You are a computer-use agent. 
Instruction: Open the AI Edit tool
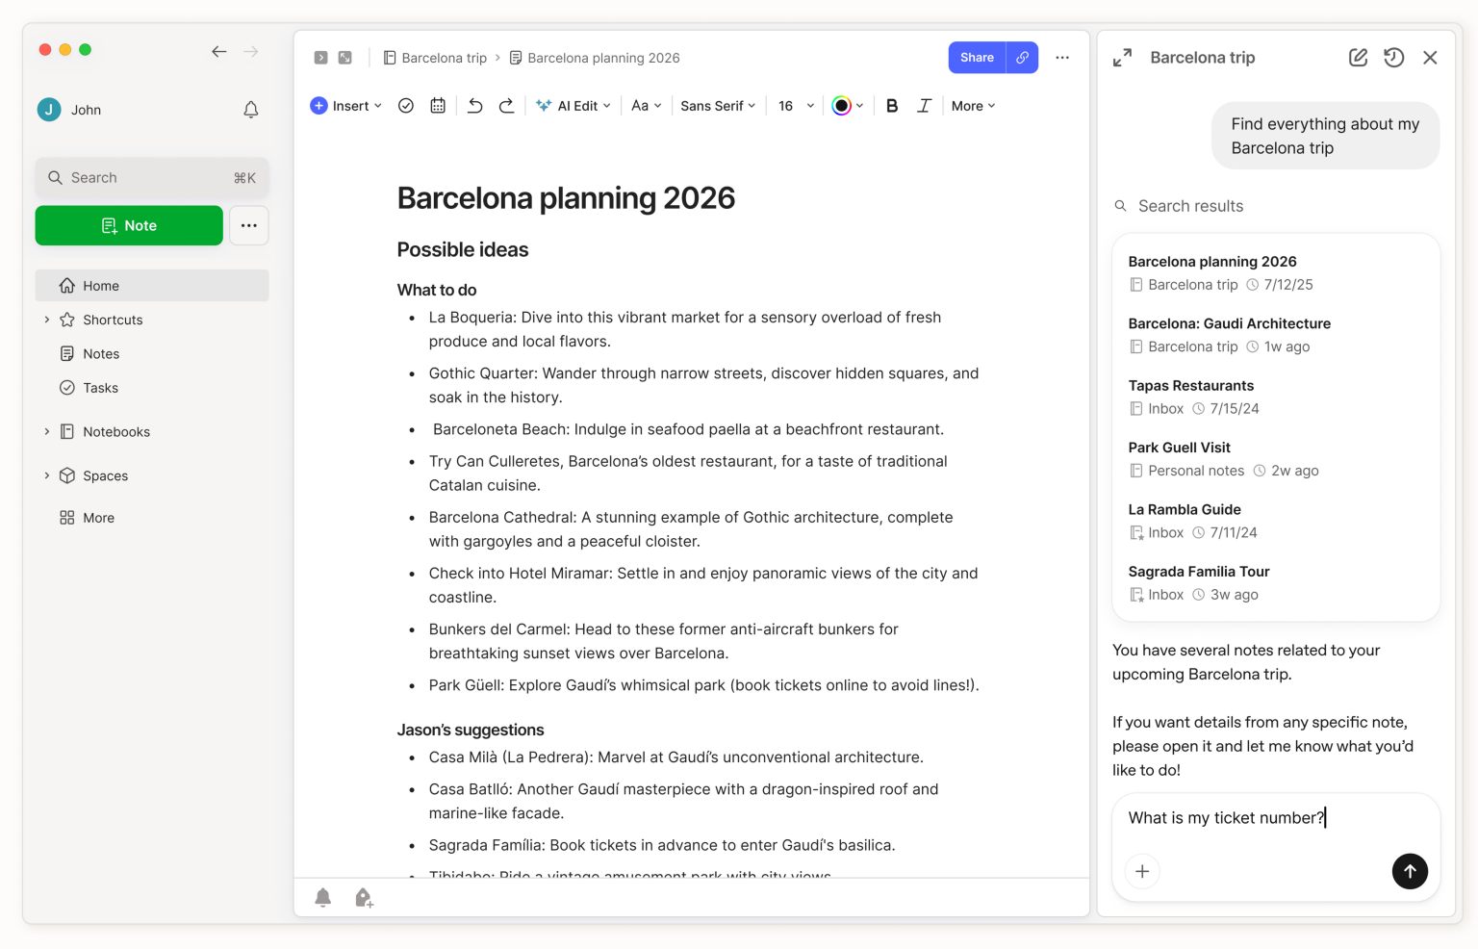[x=573, y=105]
